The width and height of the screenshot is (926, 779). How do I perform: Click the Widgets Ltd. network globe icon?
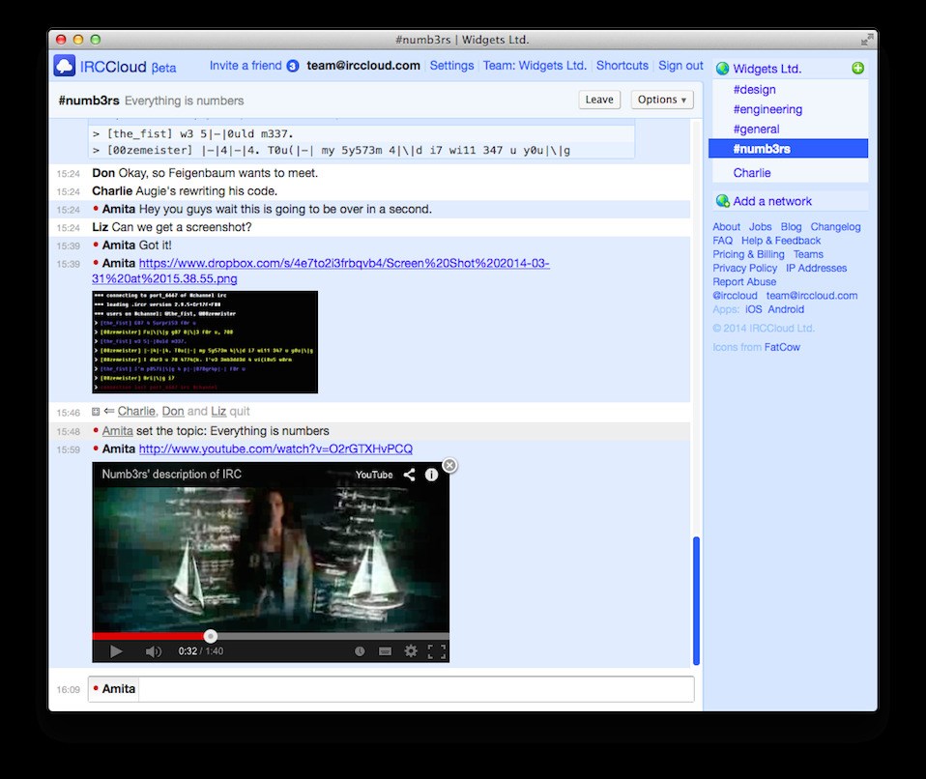click(722, 69)
